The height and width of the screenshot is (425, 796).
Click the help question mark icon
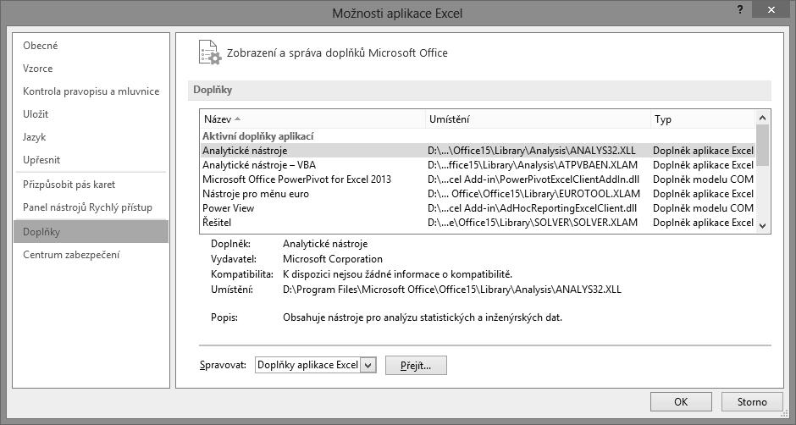(x=741, y=9)
